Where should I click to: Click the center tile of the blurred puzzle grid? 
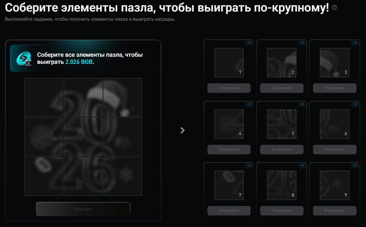[83, 137]
